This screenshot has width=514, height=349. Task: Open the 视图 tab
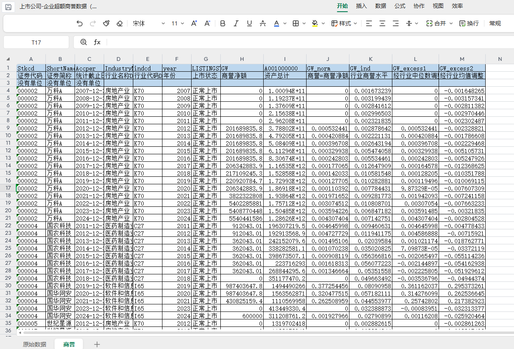pyautogui.click(x=438, y=6)
